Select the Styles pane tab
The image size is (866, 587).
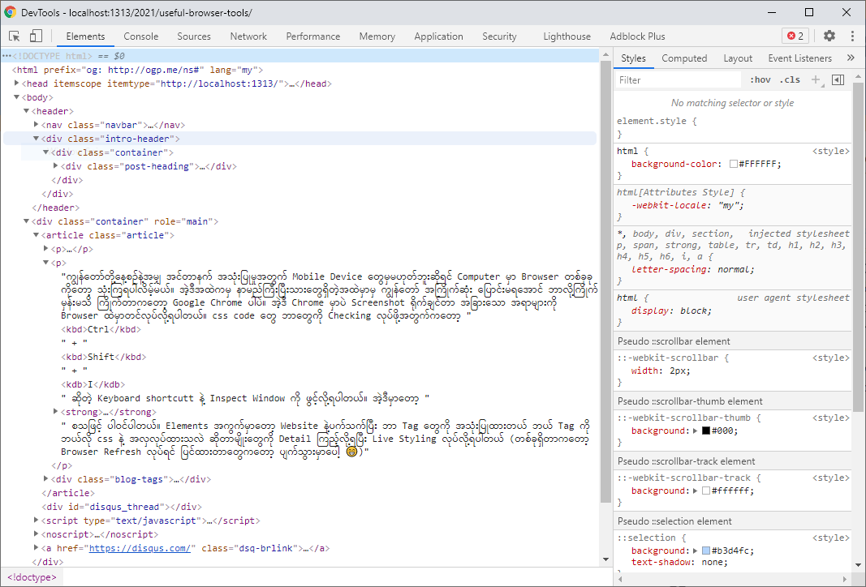coord(633,58)
